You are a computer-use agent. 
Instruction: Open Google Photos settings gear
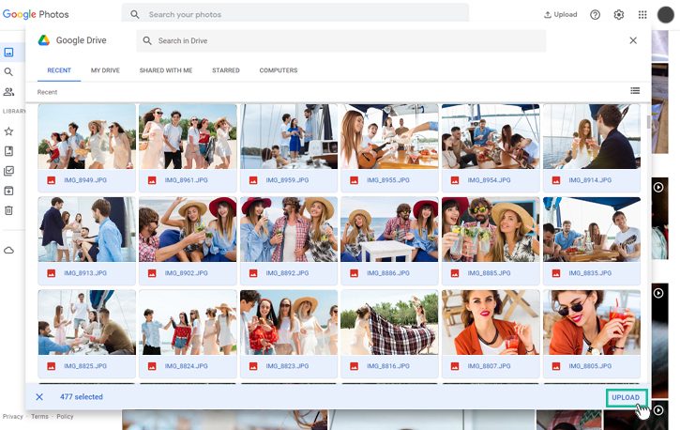pyautogui.click(x=619, y=15)
